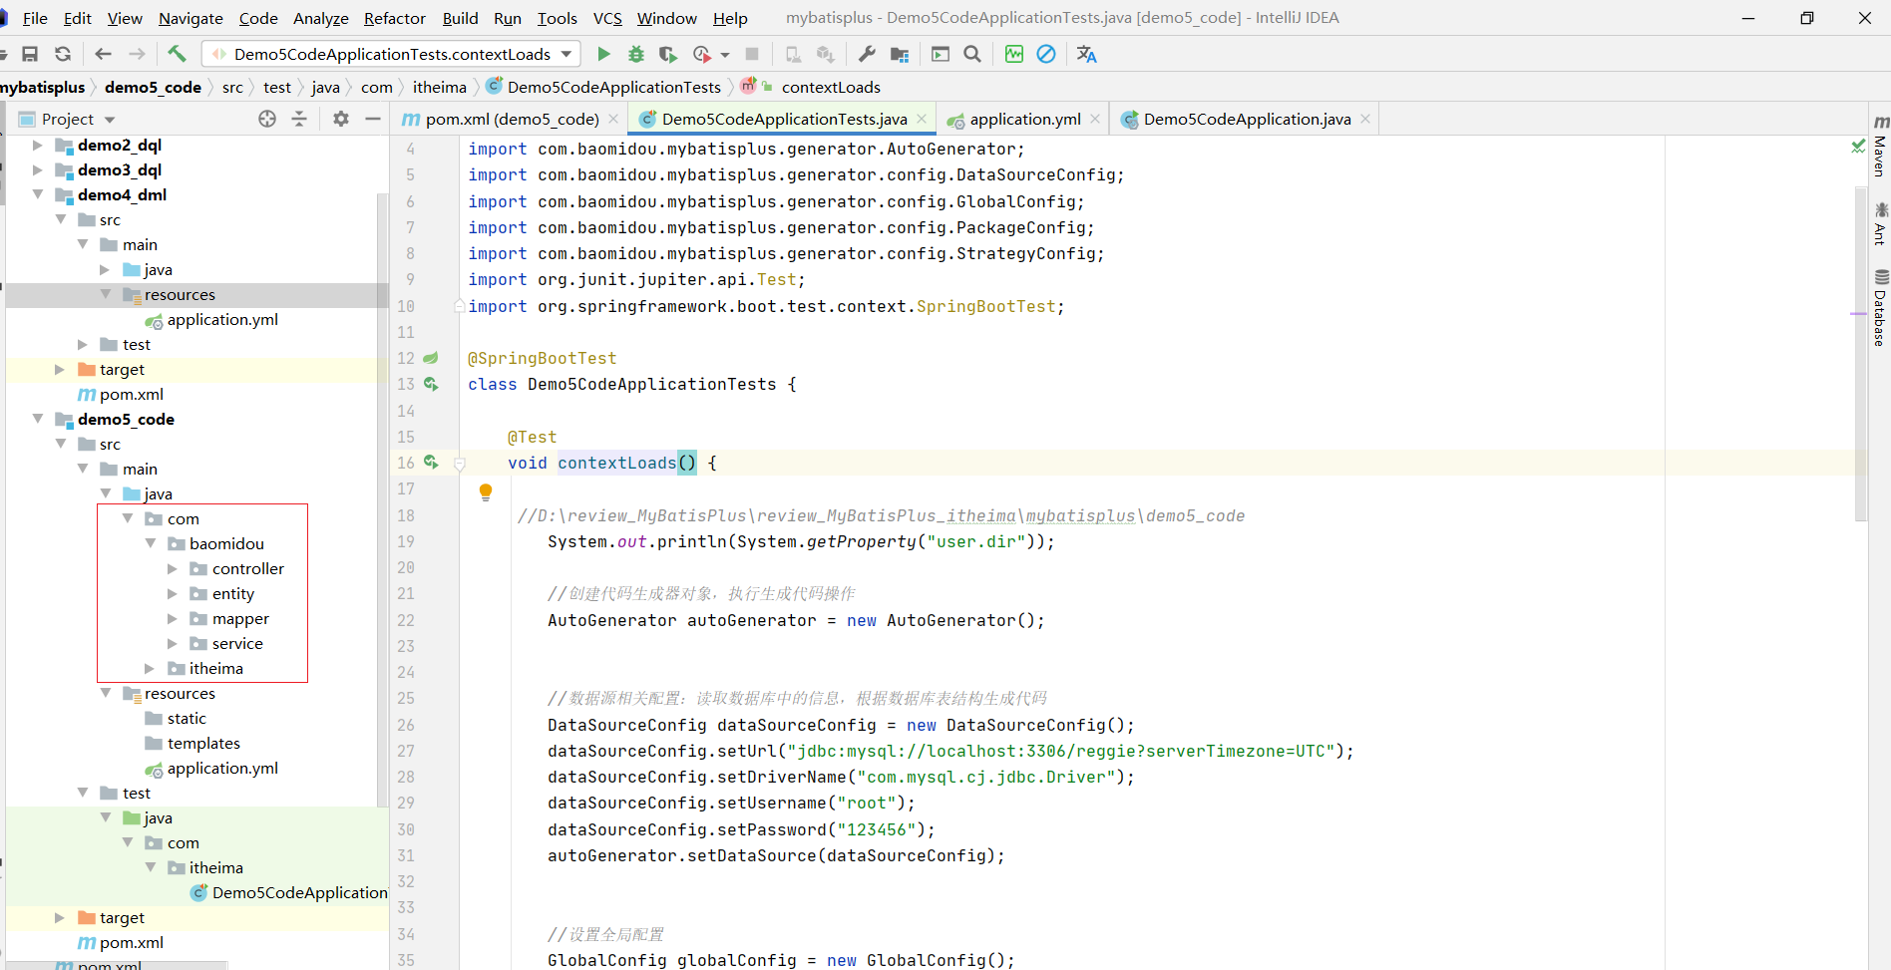
Task: Expand the demo3_dql module
Action: click(37, 169)
